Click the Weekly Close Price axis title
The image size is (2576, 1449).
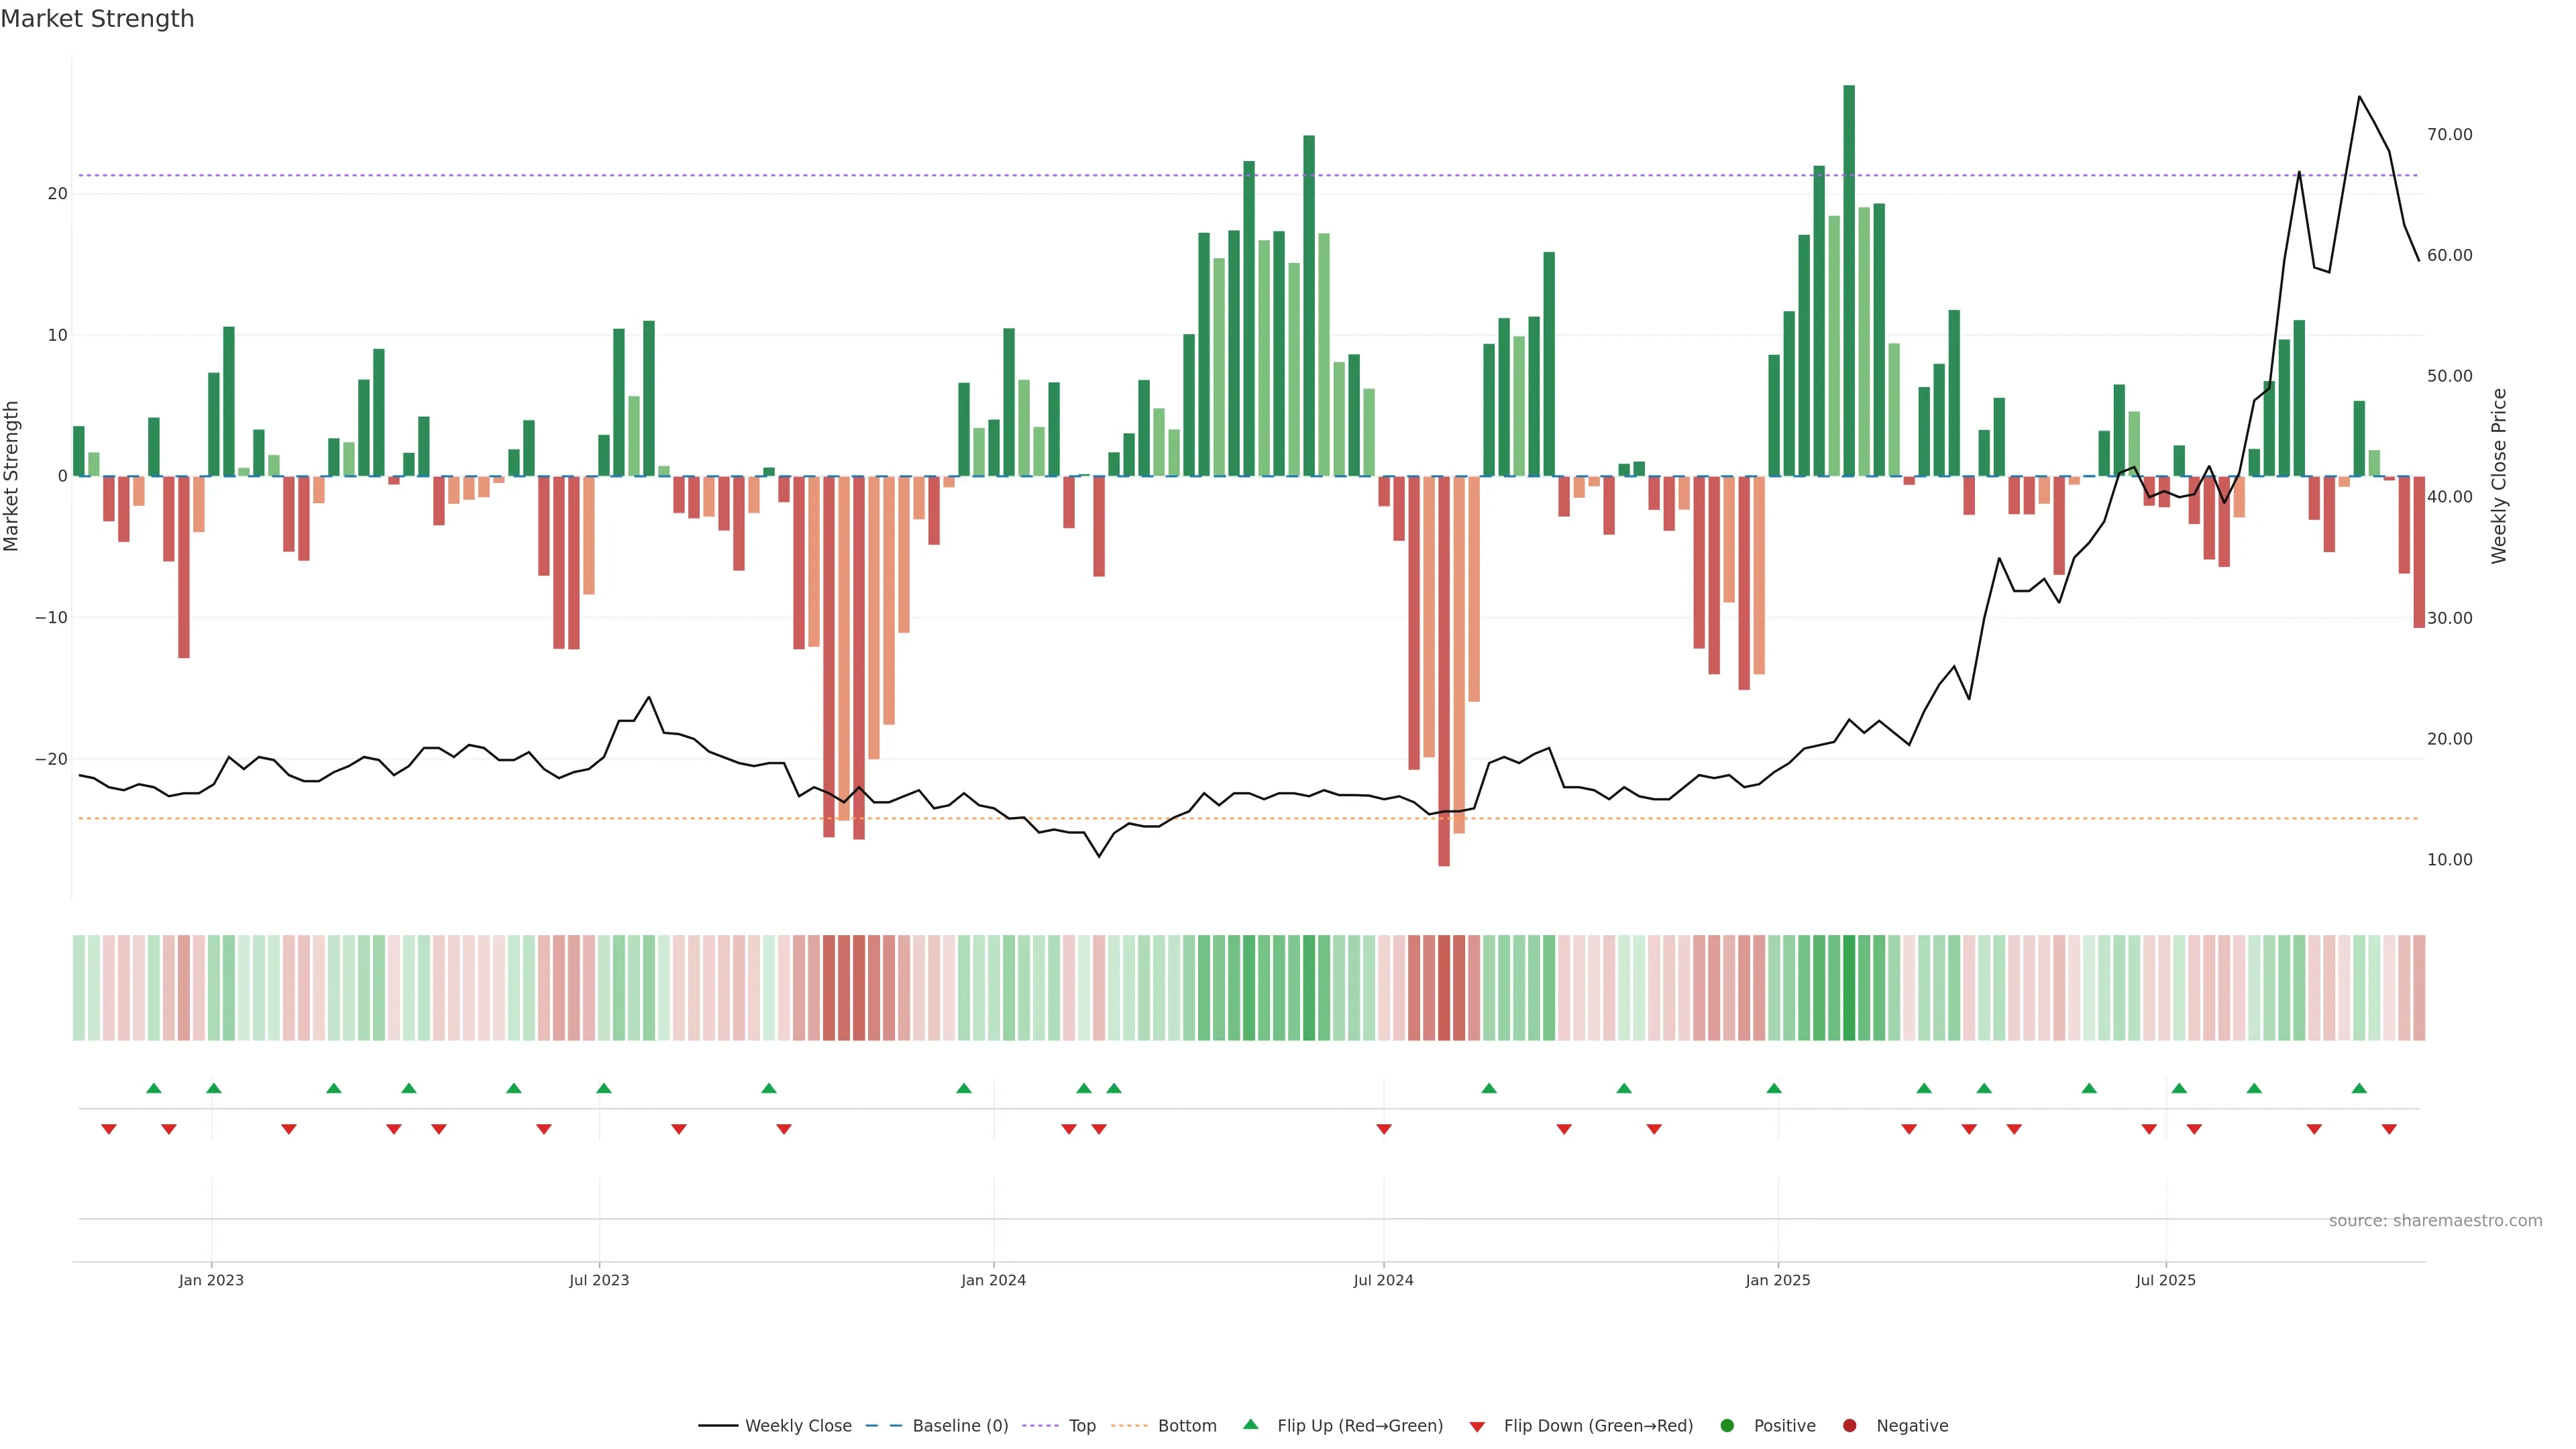[2498, 476]
